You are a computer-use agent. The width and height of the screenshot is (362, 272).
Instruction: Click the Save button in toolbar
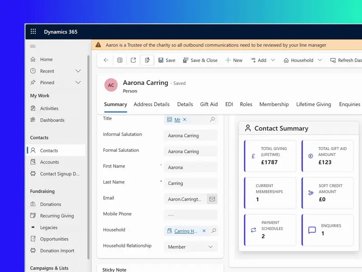167,60
